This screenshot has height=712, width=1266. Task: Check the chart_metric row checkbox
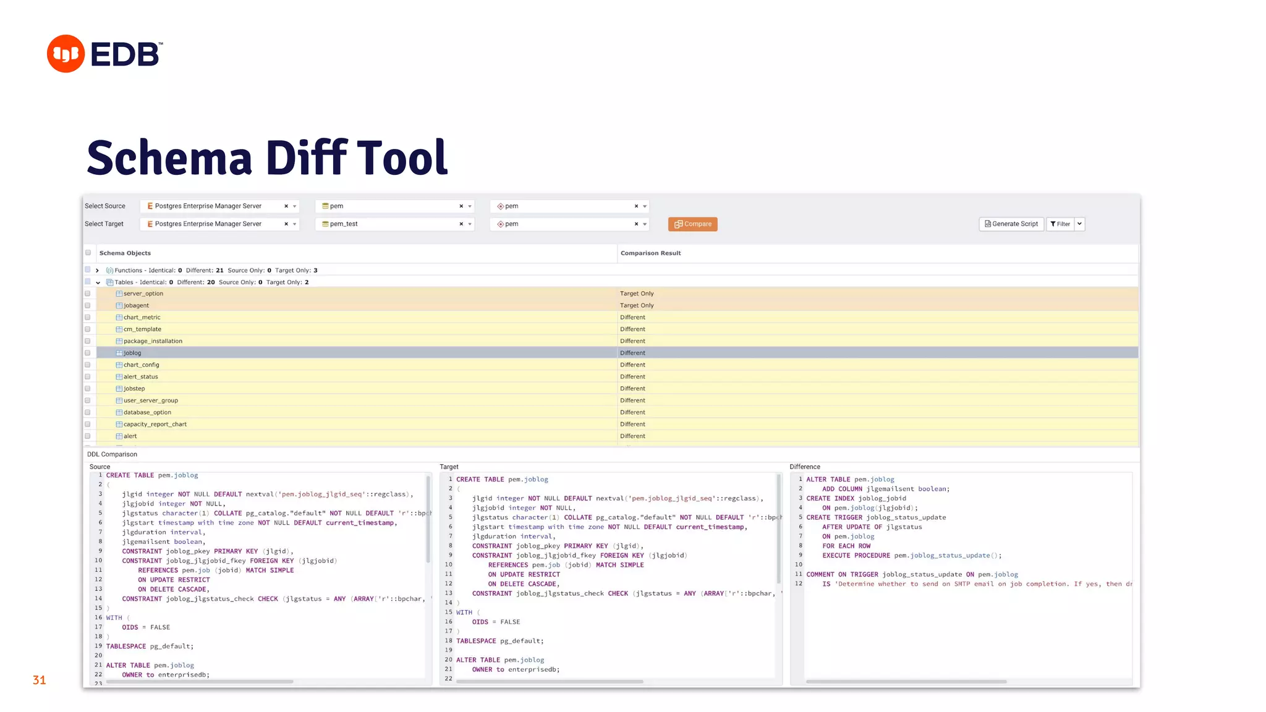(88, 318)
